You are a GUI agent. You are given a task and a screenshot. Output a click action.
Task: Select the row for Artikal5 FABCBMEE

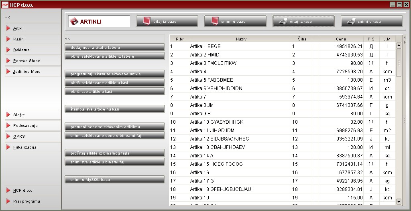tap(240, 80)
